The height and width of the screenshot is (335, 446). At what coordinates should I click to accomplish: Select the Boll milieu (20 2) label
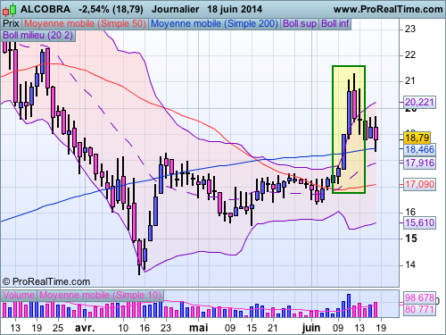pyautogui.click(x=38, y=35)
